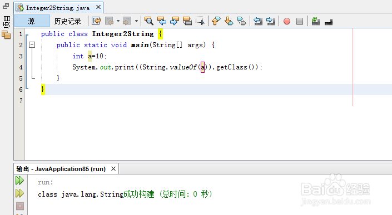This screenshot has width=392, height=215.
Task: Click the word main in method signature
Action: pos(140,45)
